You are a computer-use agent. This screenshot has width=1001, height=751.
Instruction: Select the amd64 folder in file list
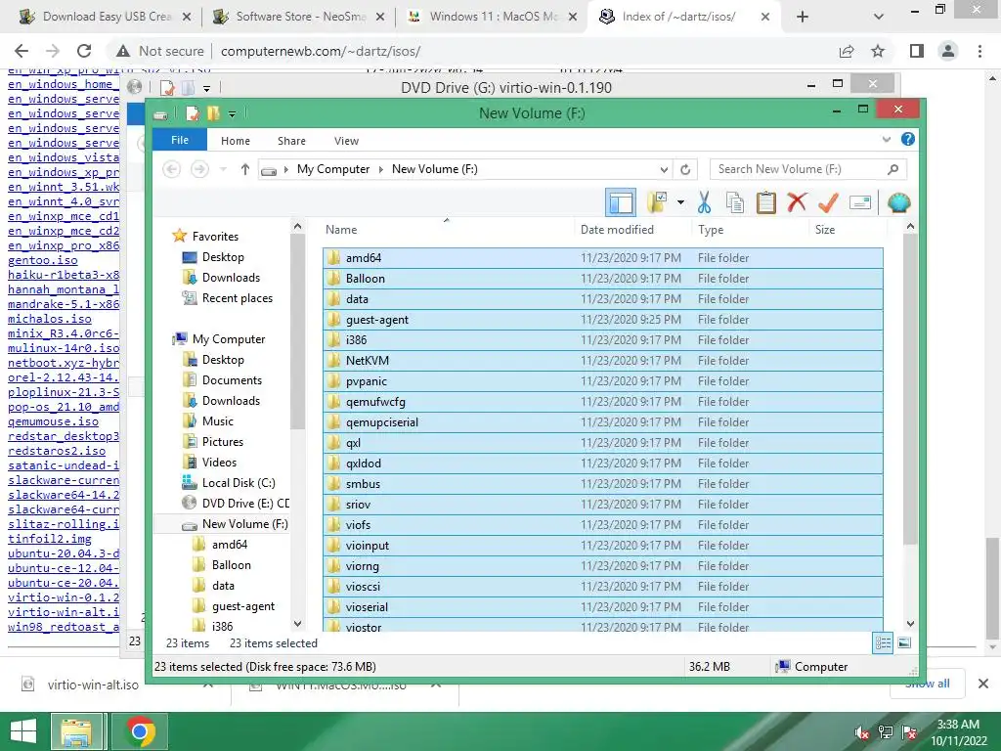(603, 258)
